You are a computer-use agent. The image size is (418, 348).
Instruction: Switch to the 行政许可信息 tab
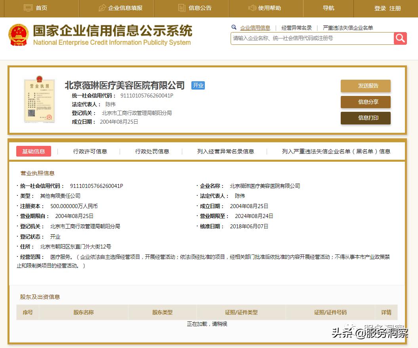point(90,151)
